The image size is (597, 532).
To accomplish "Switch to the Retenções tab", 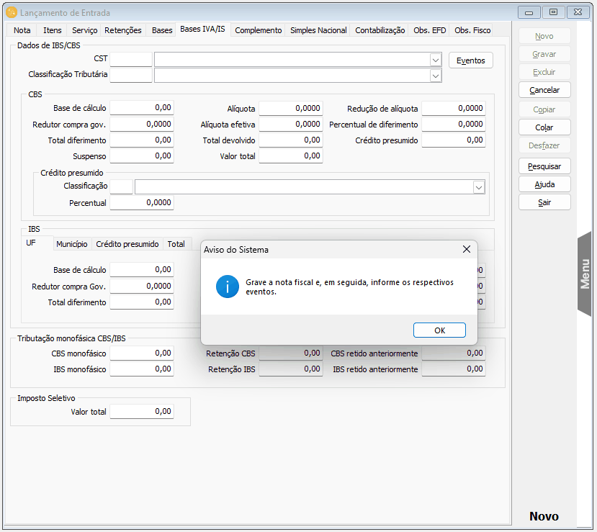I will coord(123,30).
